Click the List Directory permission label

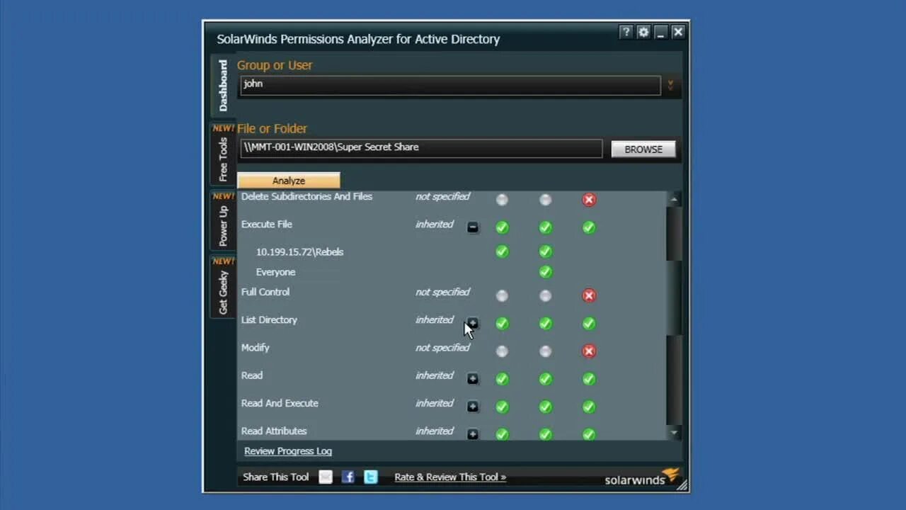pos(269,320)
